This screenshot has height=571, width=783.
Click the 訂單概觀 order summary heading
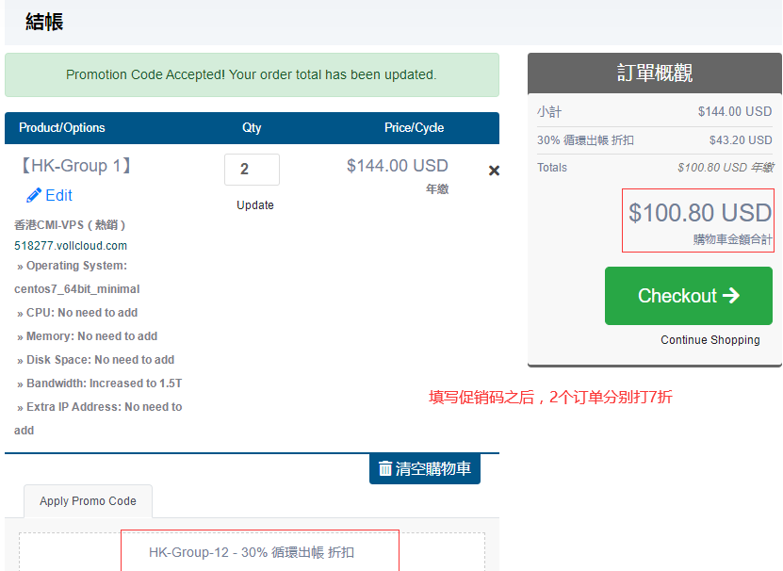(x=655, y=73)
